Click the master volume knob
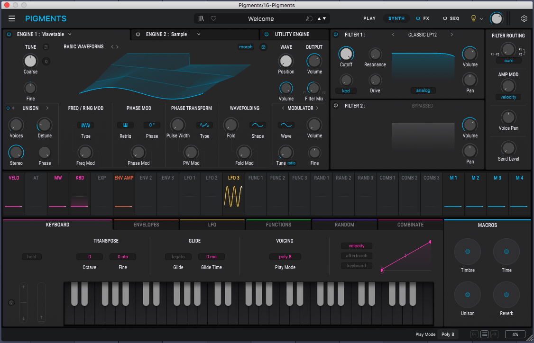This screenshot has height=343, width=534. (497, 18)
